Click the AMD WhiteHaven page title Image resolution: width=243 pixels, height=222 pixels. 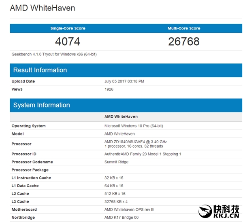coord(43,8)
